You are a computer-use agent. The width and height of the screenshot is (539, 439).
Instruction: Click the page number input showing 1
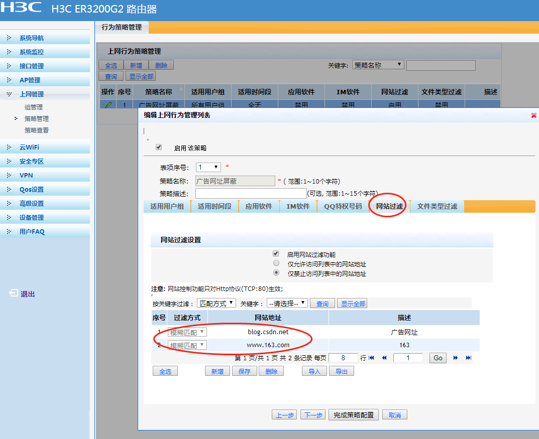[x=408, y=358]
